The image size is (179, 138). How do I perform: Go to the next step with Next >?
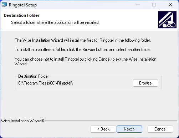point(129,129)
